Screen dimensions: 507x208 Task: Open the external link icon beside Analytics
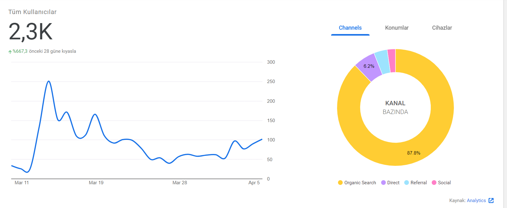(491, 201)
